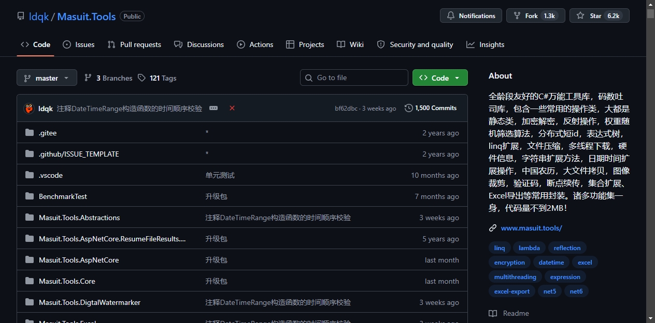This screenshot has height=323, width=655.
Task: Select the reflection topic tag
Action: (x=567, y=248)
